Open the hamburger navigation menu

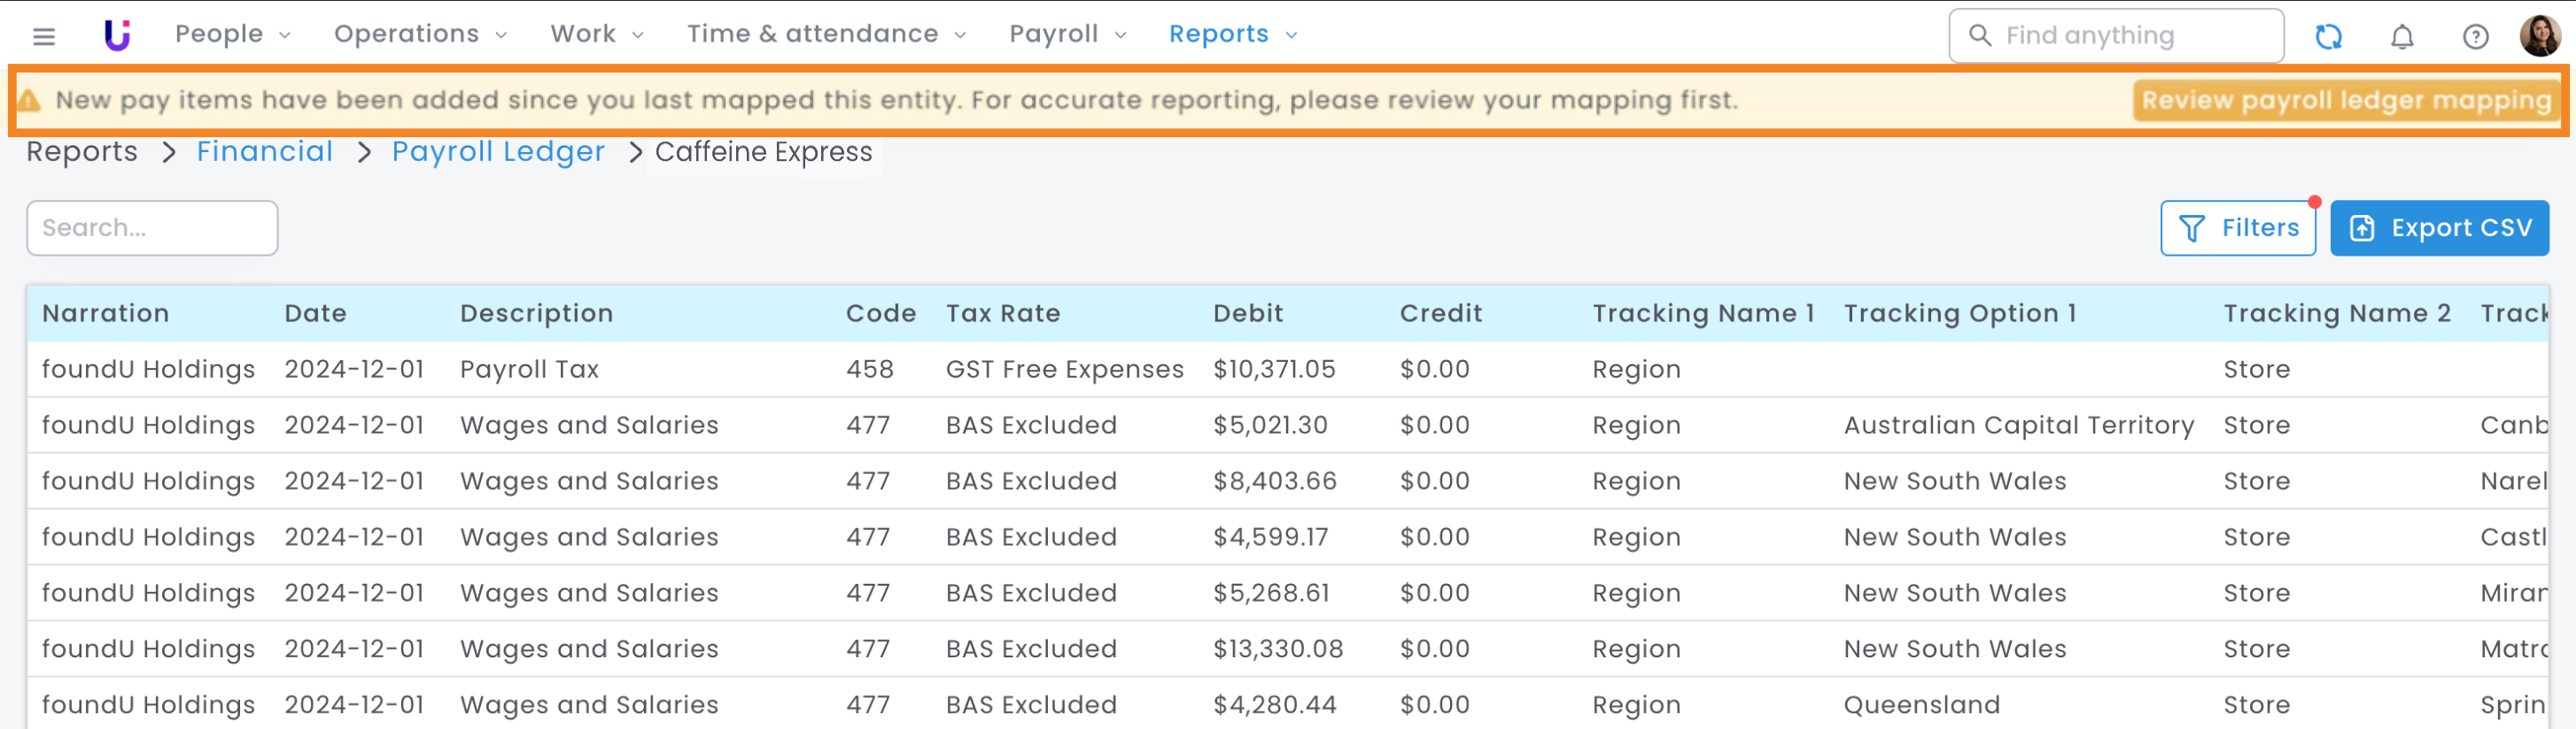pyautogui.click(x=44, y=37)
